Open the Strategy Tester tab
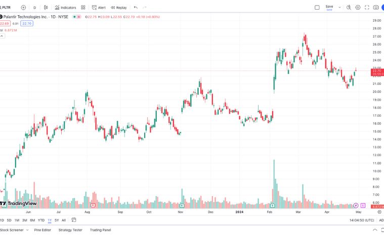 (x=70, y=230)
